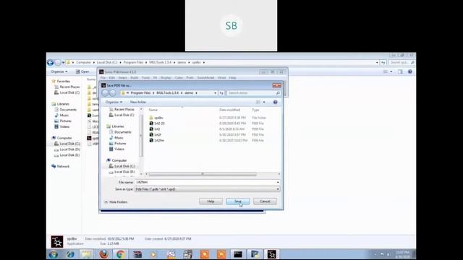Click the Help button beside Save

211,201
